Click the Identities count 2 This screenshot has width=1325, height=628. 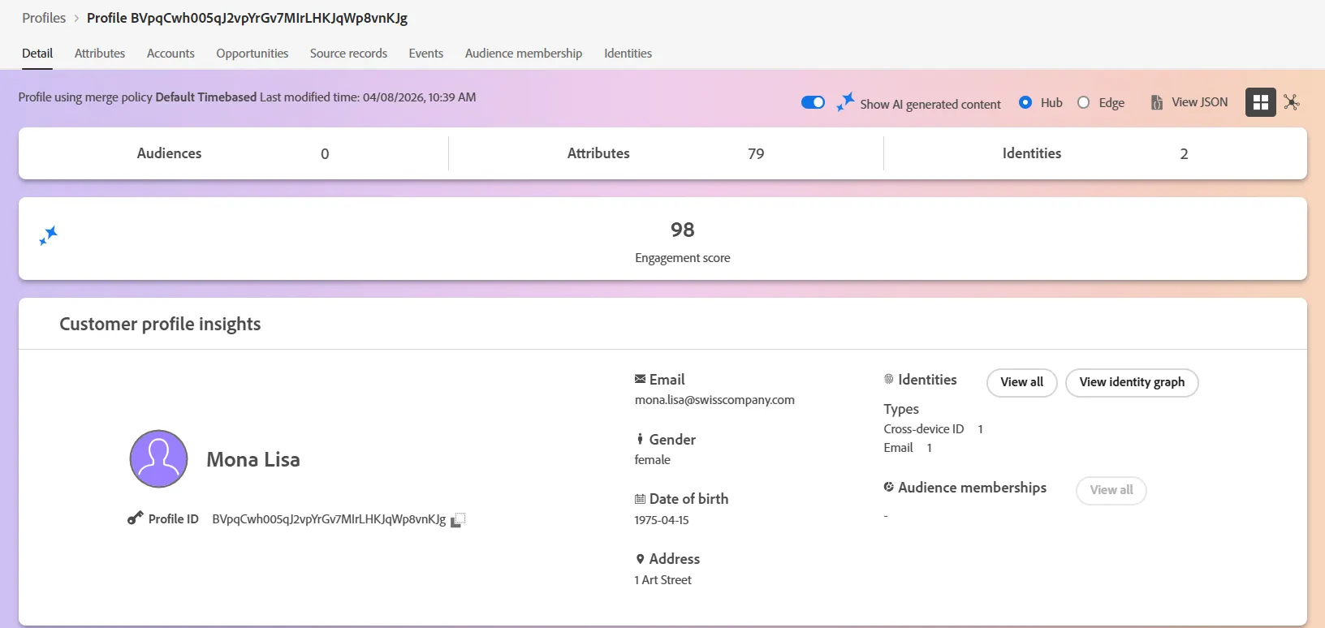[1184, 153]
